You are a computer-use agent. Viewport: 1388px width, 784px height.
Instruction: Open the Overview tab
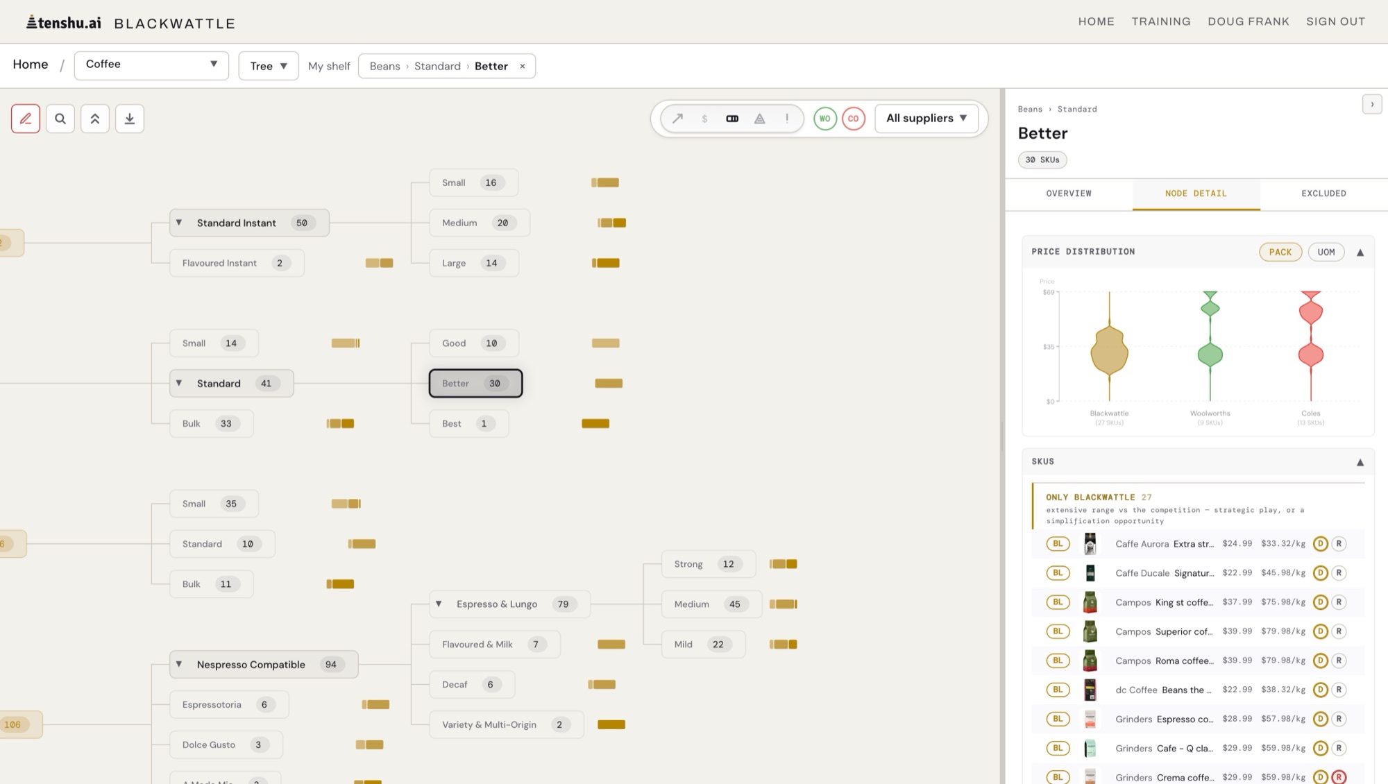click(x=1069, y=194)
